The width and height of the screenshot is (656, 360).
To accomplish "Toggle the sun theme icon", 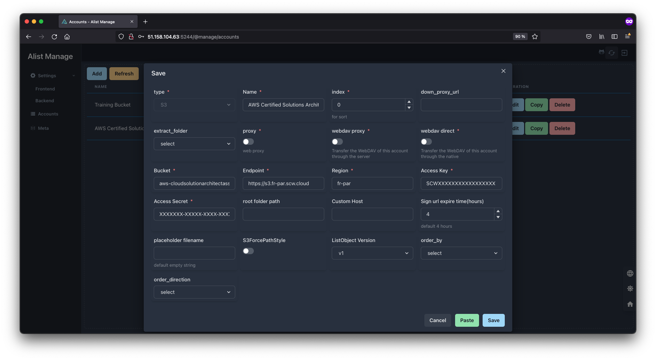I will tap(630, 289).
